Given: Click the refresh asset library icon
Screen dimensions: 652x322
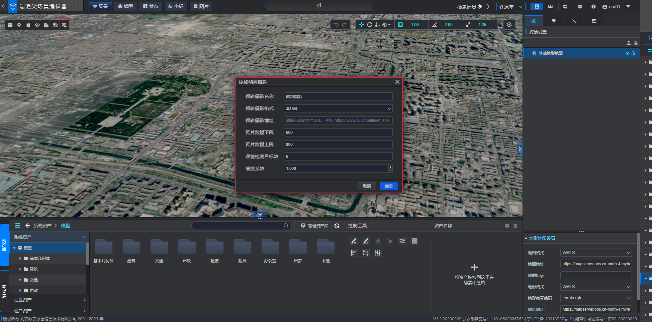Looking at the screenshot, I should [337, 226].
